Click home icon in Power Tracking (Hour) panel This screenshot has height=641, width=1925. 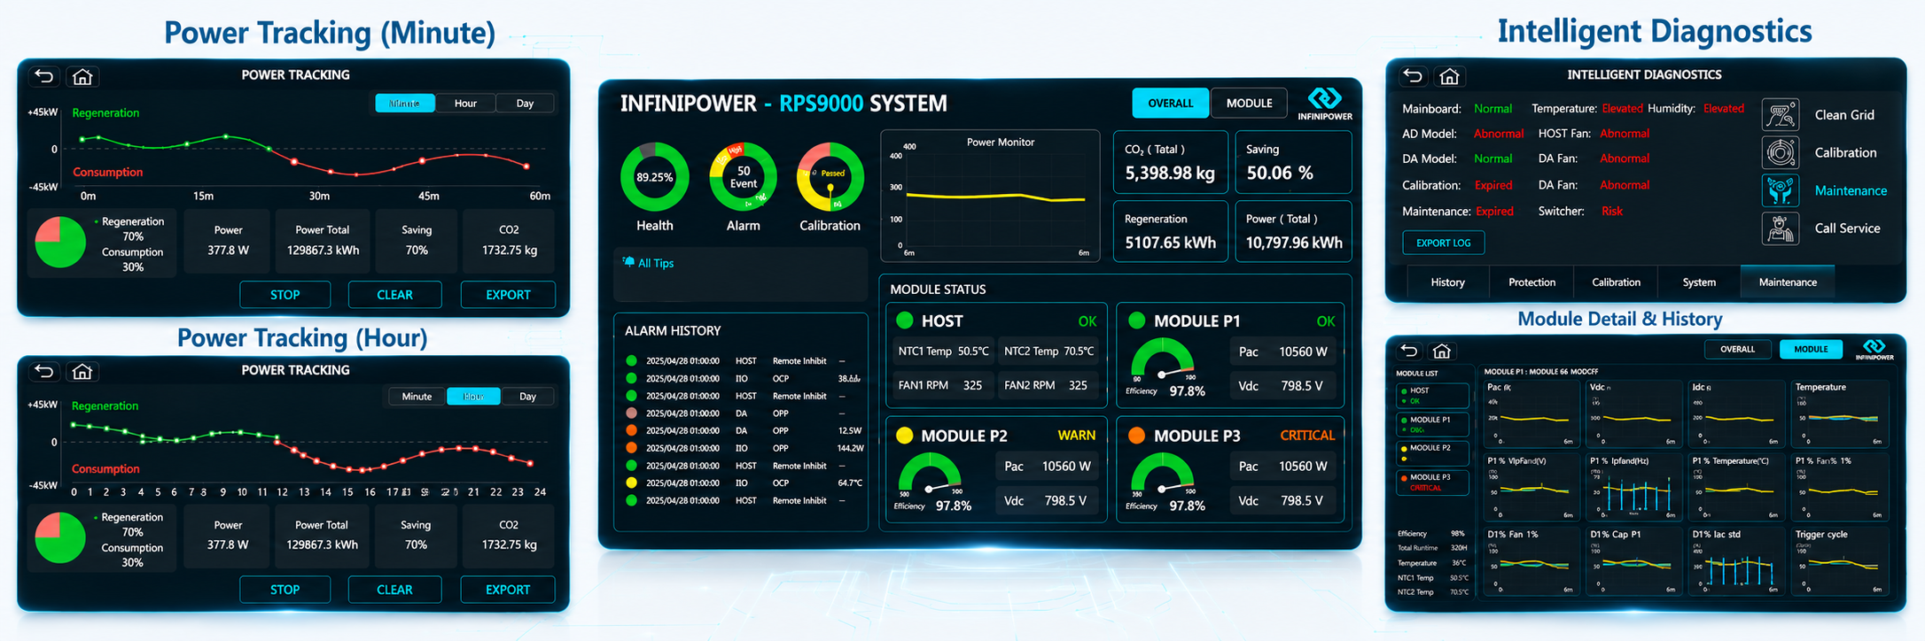point(82,371)
